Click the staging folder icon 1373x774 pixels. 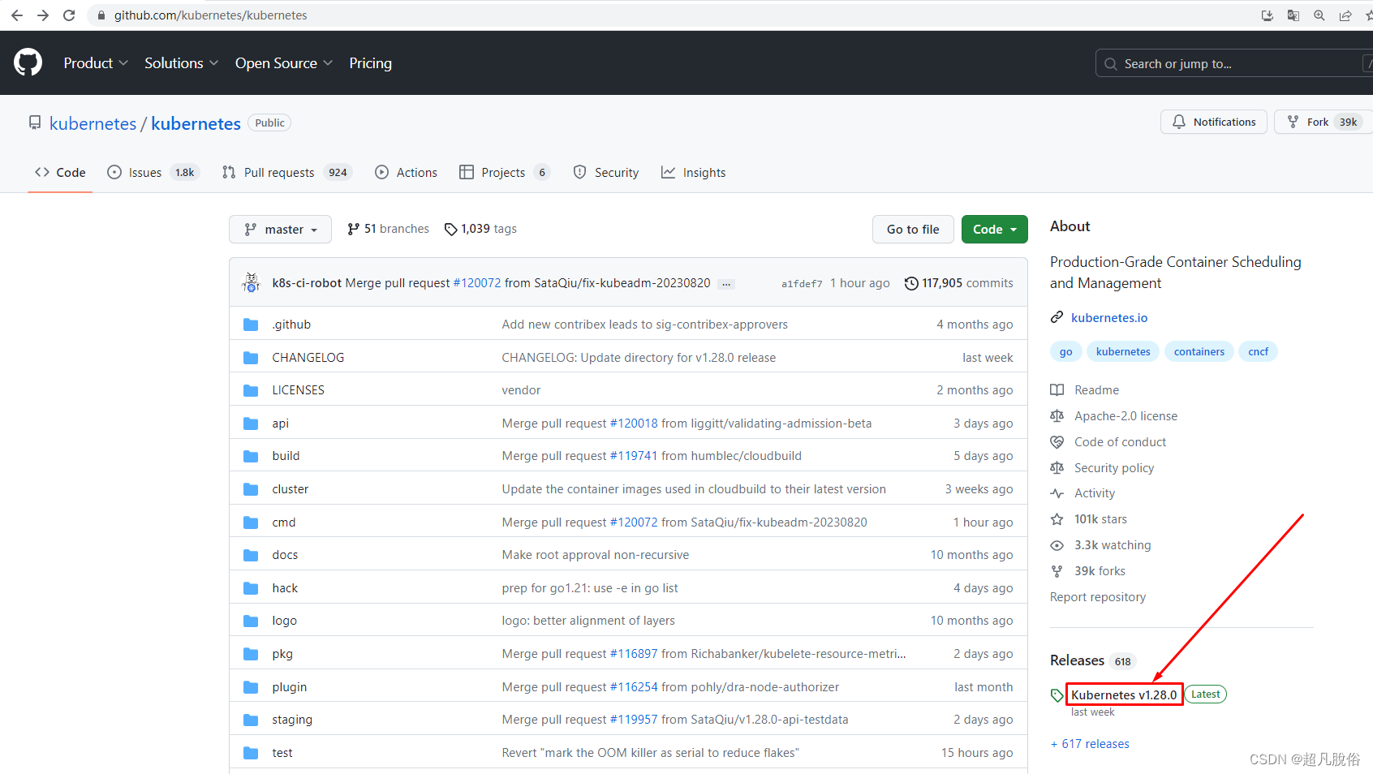pos(251,720)
